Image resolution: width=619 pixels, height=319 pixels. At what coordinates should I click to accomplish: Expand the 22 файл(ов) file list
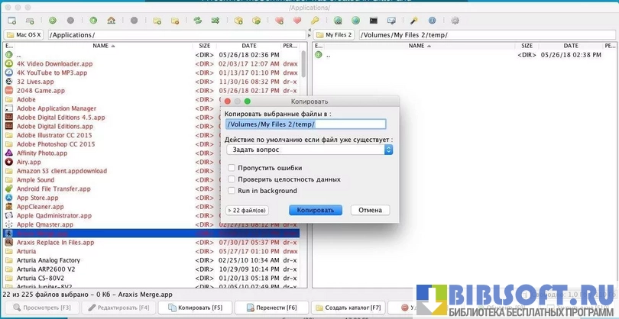pos(248,210)
